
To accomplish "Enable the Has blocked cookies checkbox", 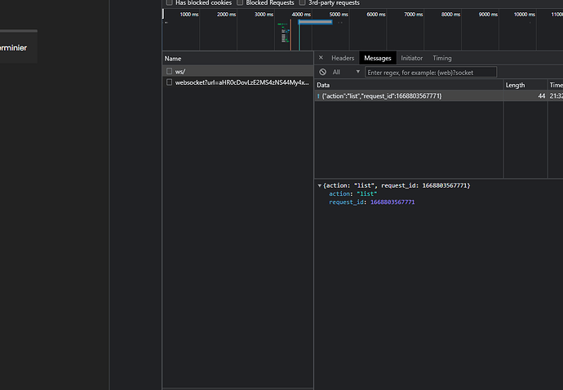I will coord(169,3).
